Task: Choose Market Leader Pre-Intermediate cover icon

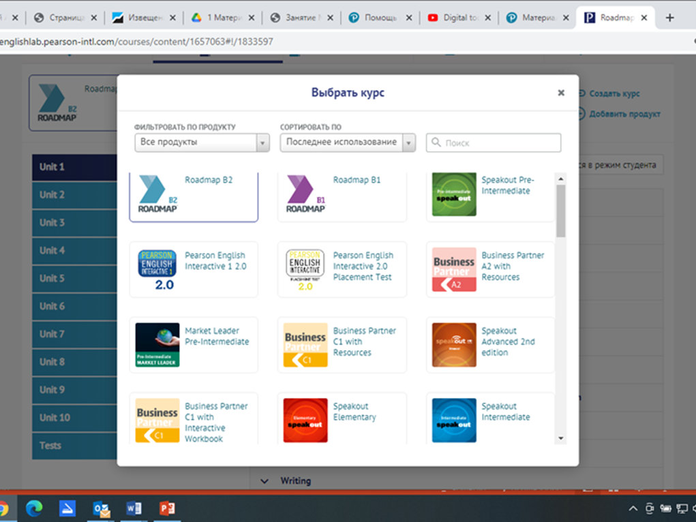Action: [x=157, y=345]
